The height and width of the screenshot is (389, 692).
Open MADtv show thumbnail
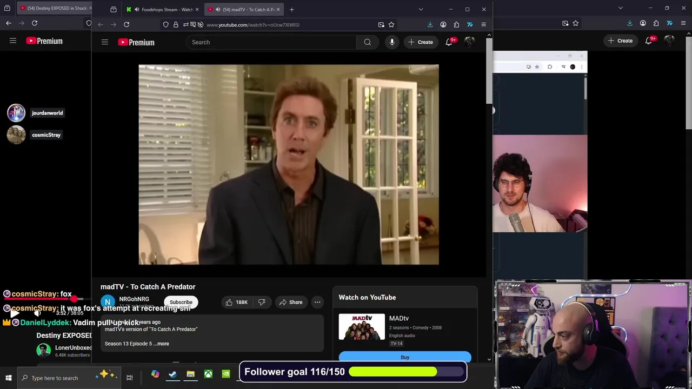click(x=362, y=327)
